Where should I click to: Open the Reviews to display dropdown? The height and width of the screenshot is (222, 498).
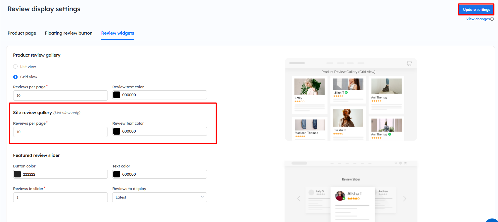pyautogui.click(x=159, y=197)
